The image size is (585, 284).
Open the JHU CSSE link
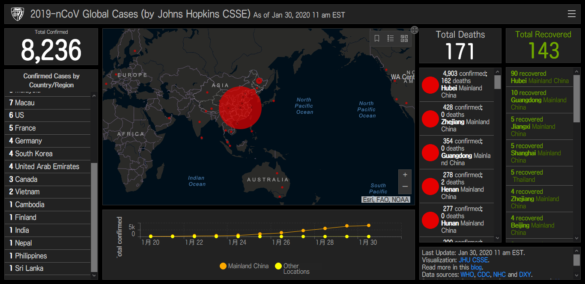(473, 260)
